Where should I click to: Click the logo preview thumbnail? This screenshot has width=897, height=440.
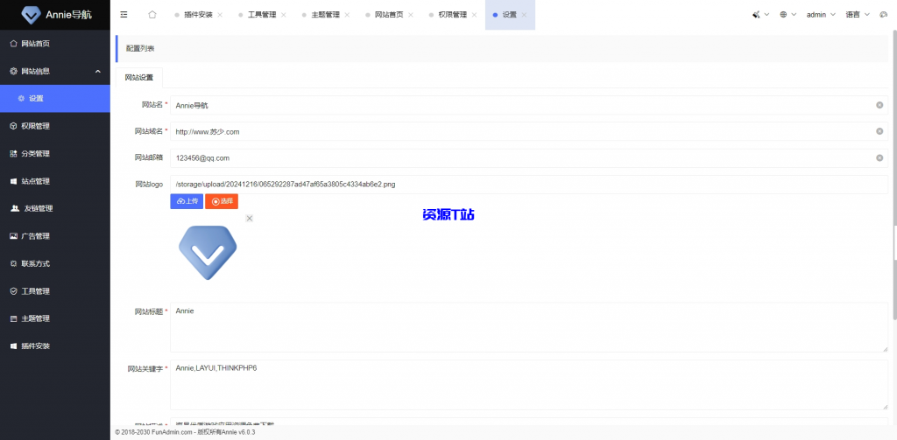[208, 252]
